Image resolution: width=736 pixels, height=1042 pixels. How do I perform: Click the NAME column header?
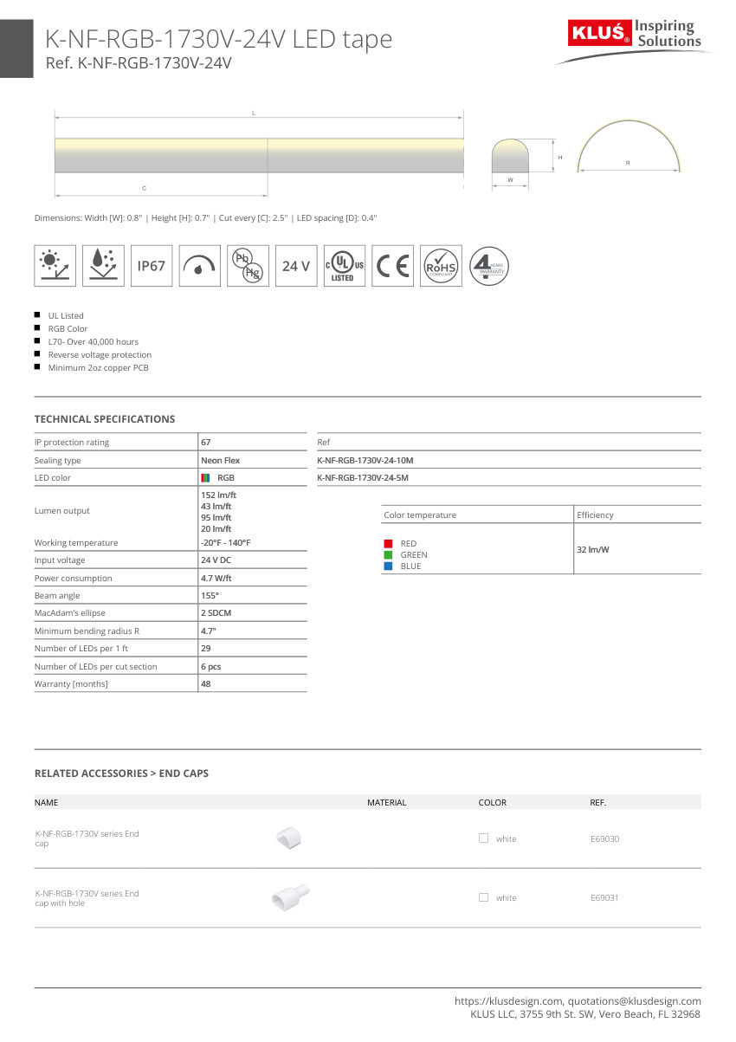47,803
